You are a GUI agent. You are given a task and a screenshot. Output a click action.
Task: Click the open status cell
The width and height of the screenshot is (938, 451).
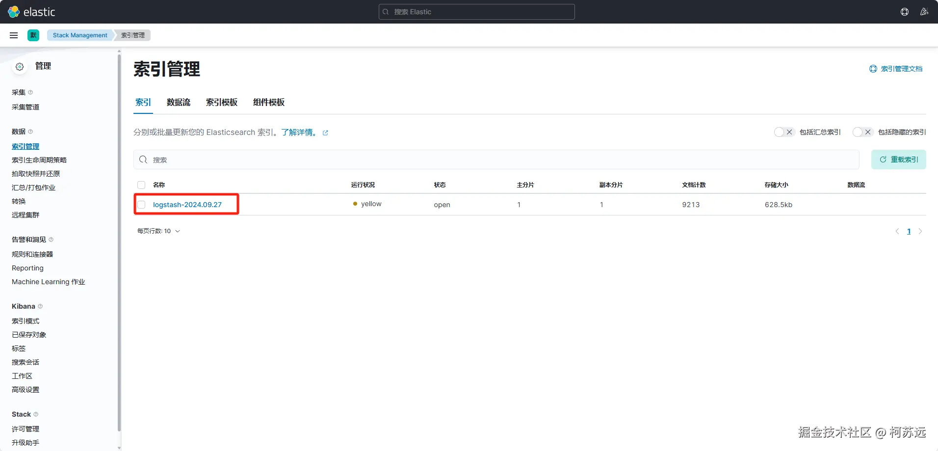(442, 205)
